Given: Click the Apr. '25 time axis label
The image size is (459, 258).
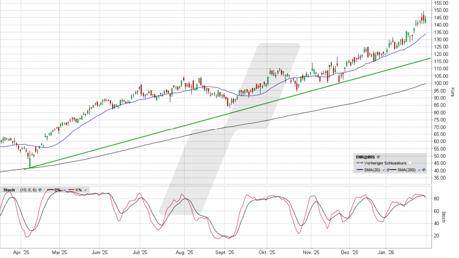Looking at the screenshot, I should pos(21,252).
